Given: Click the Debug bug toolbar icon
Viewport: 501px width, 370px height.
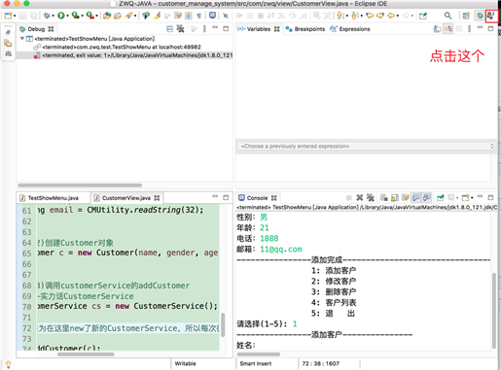Looking at the screenshot, I should tap(47, 16).
